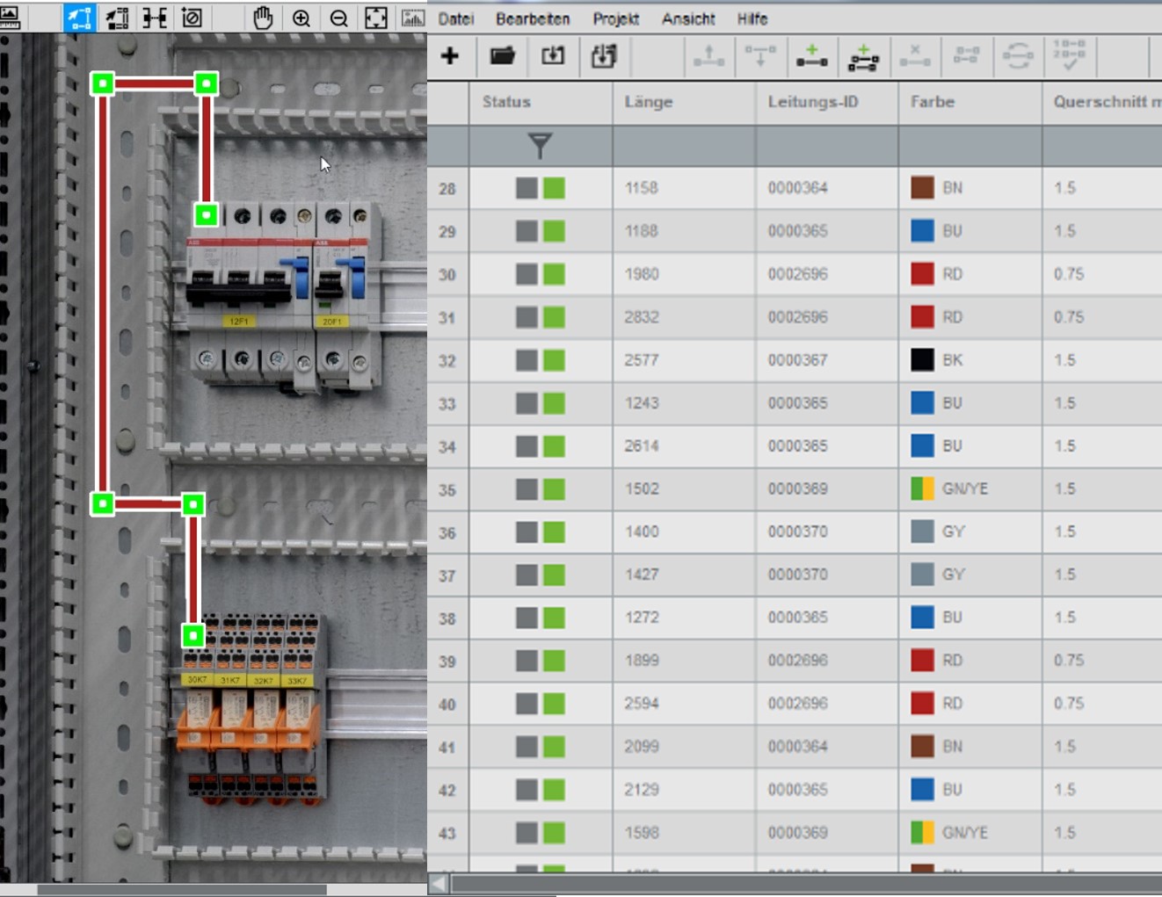The height and width of the screenshot is (897, 1162).
Task: Fit the cabinet image to view
Action: click(x=375, y=18)
